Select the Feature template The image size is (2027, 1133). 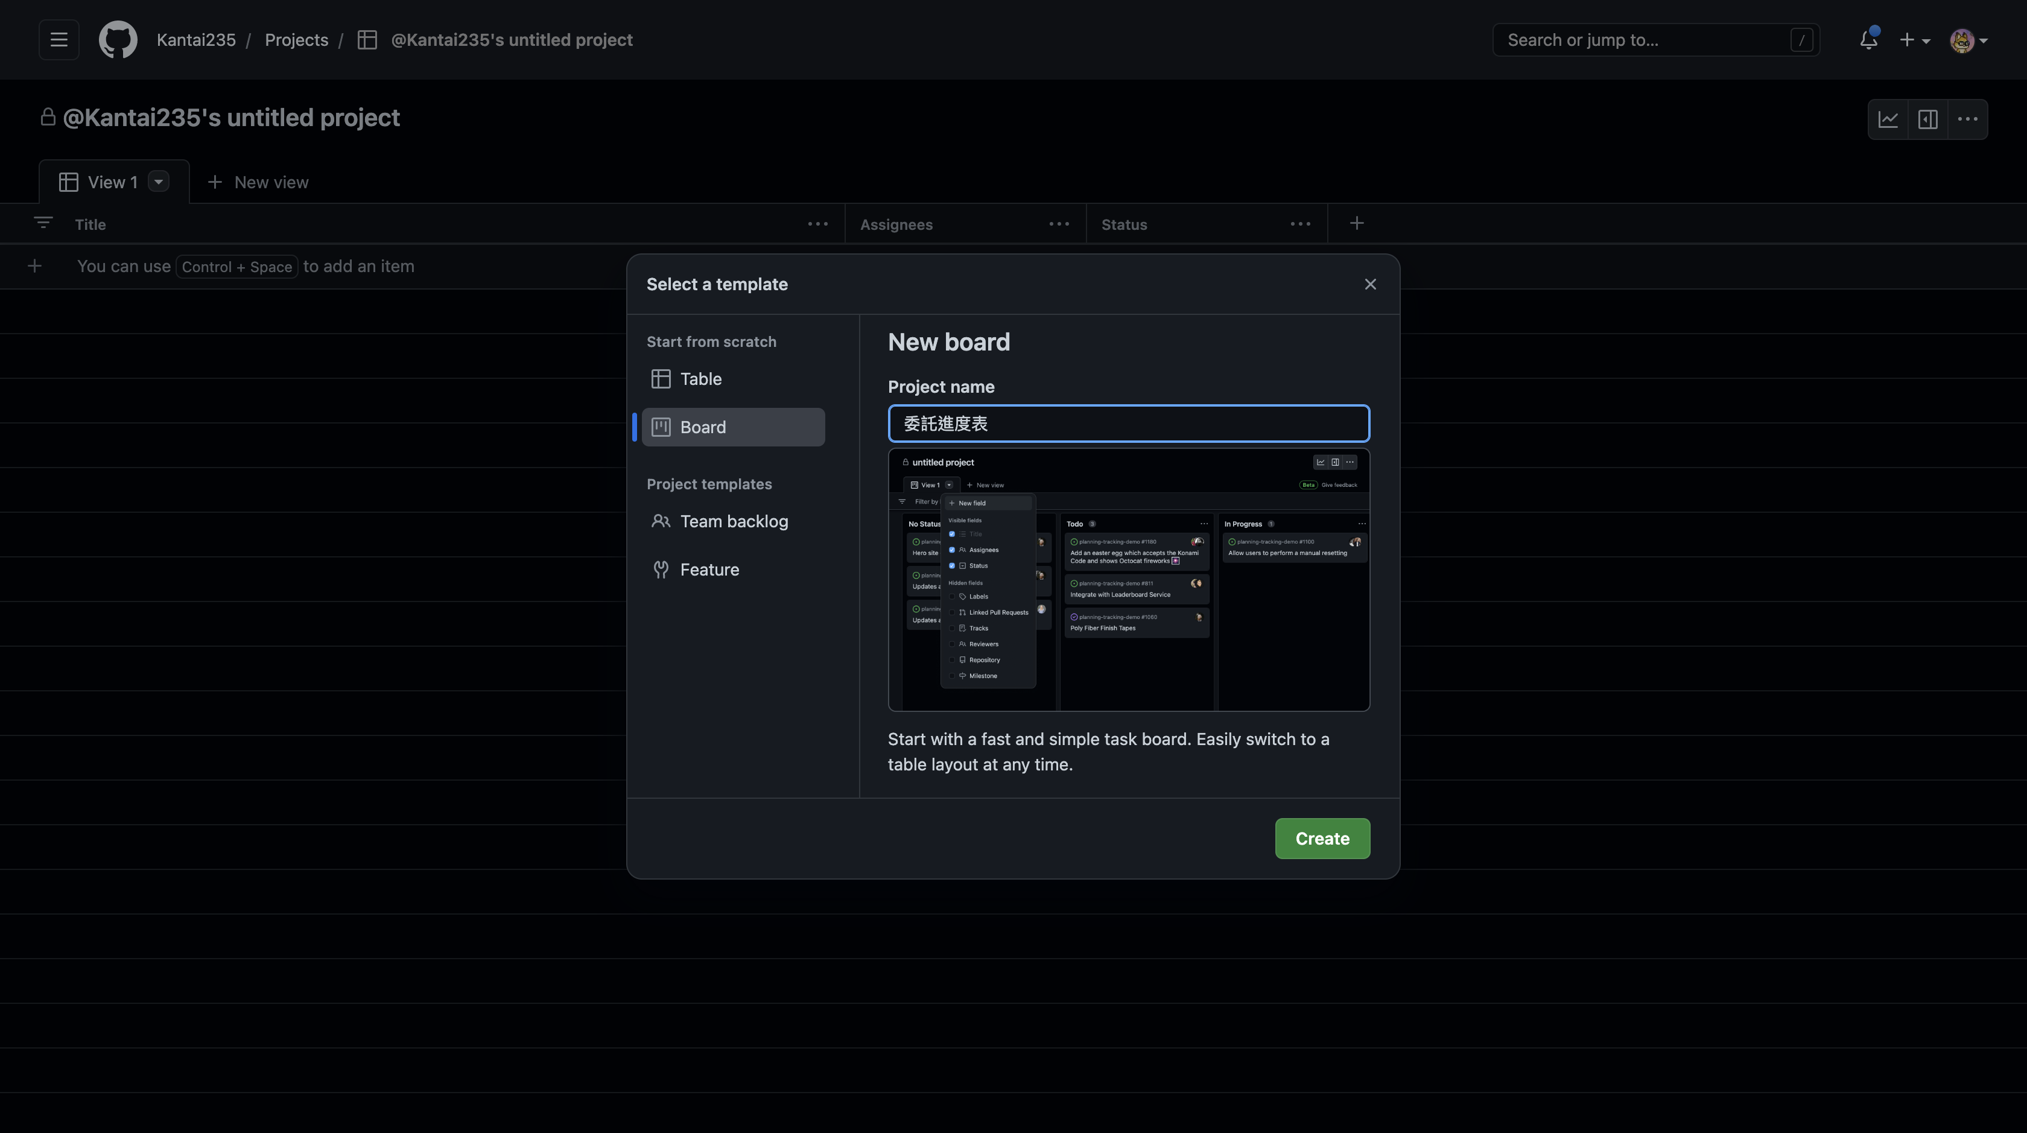coord(734,569)
